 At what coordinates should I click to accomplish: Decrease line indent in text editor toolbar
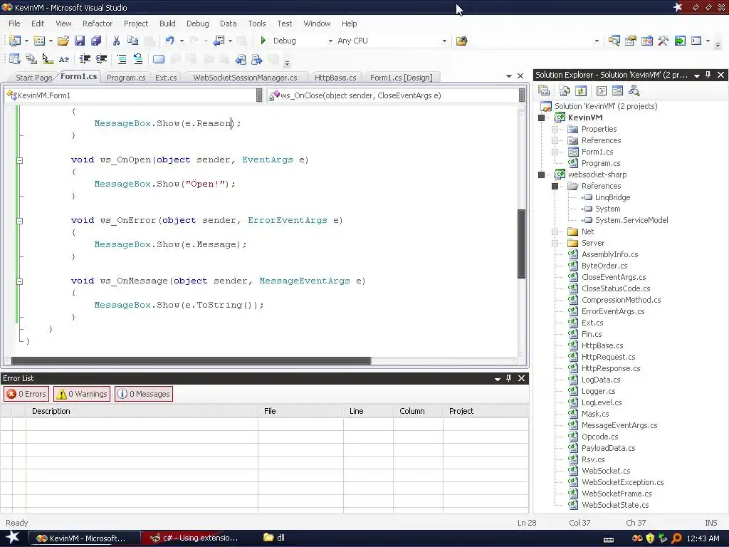tap(85, 59)
